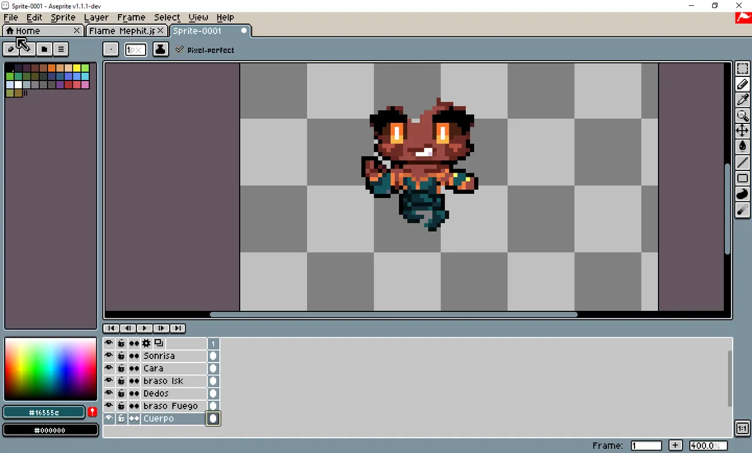This screenshot has width=752, height=453.
Task: Click red warning add-color-to-palette icon
Action: pyautogui.click(x=92, y=412)
